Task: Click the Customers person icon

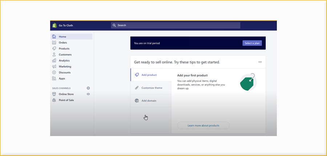Action: (x=54, y=54)
